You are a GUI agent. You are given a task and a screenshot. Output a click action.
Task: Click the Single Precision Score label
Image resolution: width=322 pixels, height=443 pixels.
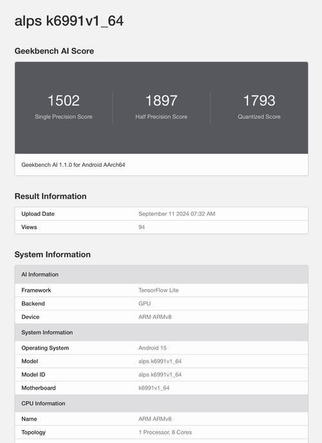(x=64, y=117)
